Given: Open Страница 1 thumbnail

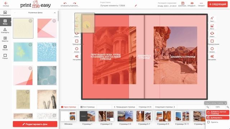Looking at the screenshot, I should (x=87, y=116).
